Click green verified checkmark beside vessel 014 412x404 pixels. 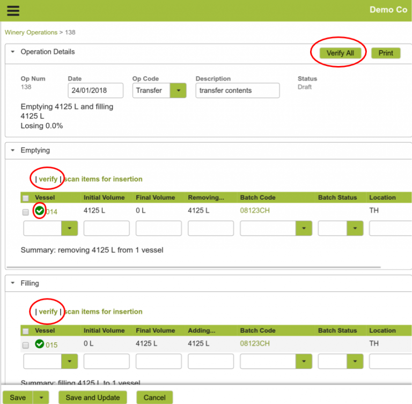pyautogui.click(x=40, y=211)
